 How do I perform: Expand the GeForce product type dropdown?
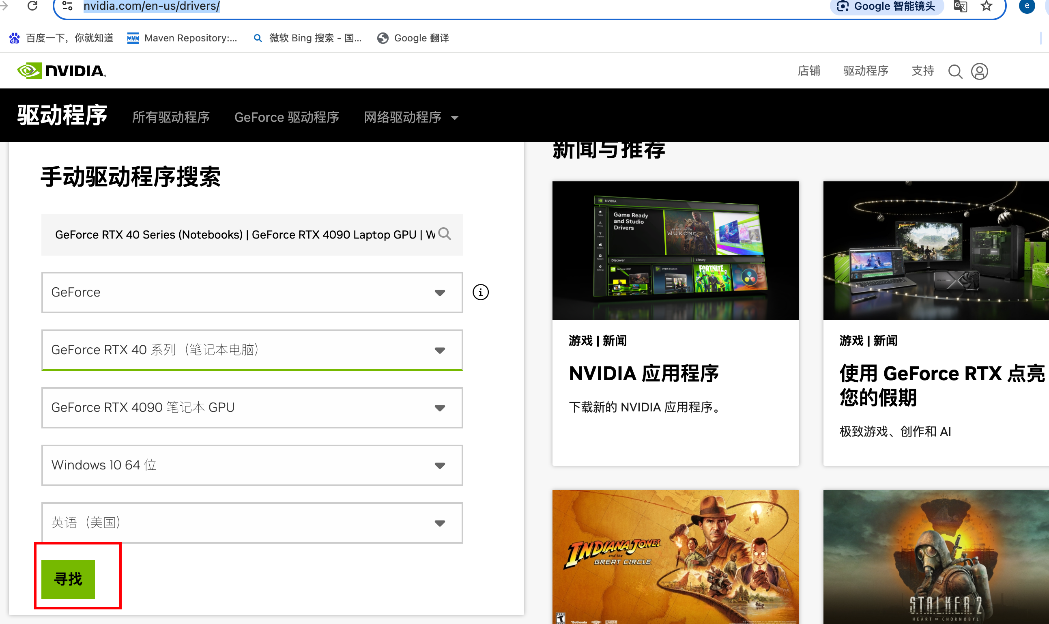coord(252,292)
